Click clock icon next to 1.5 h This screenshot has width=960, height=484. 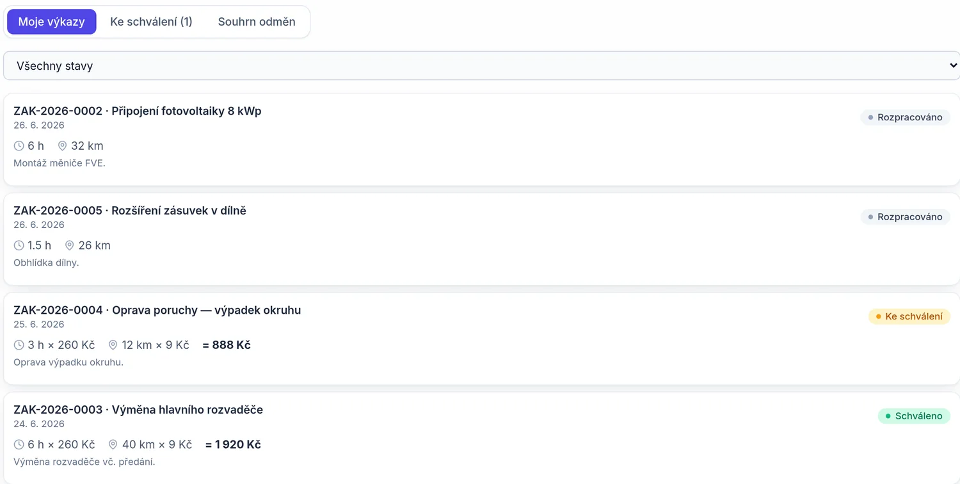pyautogui.click(x=19, y=245)
